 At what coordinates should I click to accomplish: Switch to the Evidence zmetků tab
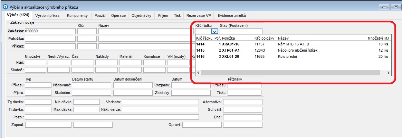tap(232, 15)
